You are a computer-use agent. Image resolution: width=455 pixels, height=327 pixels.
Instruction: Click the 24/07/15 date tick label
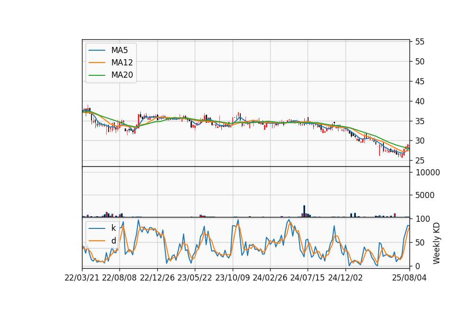pyautogui.click(x=307, y=278)
